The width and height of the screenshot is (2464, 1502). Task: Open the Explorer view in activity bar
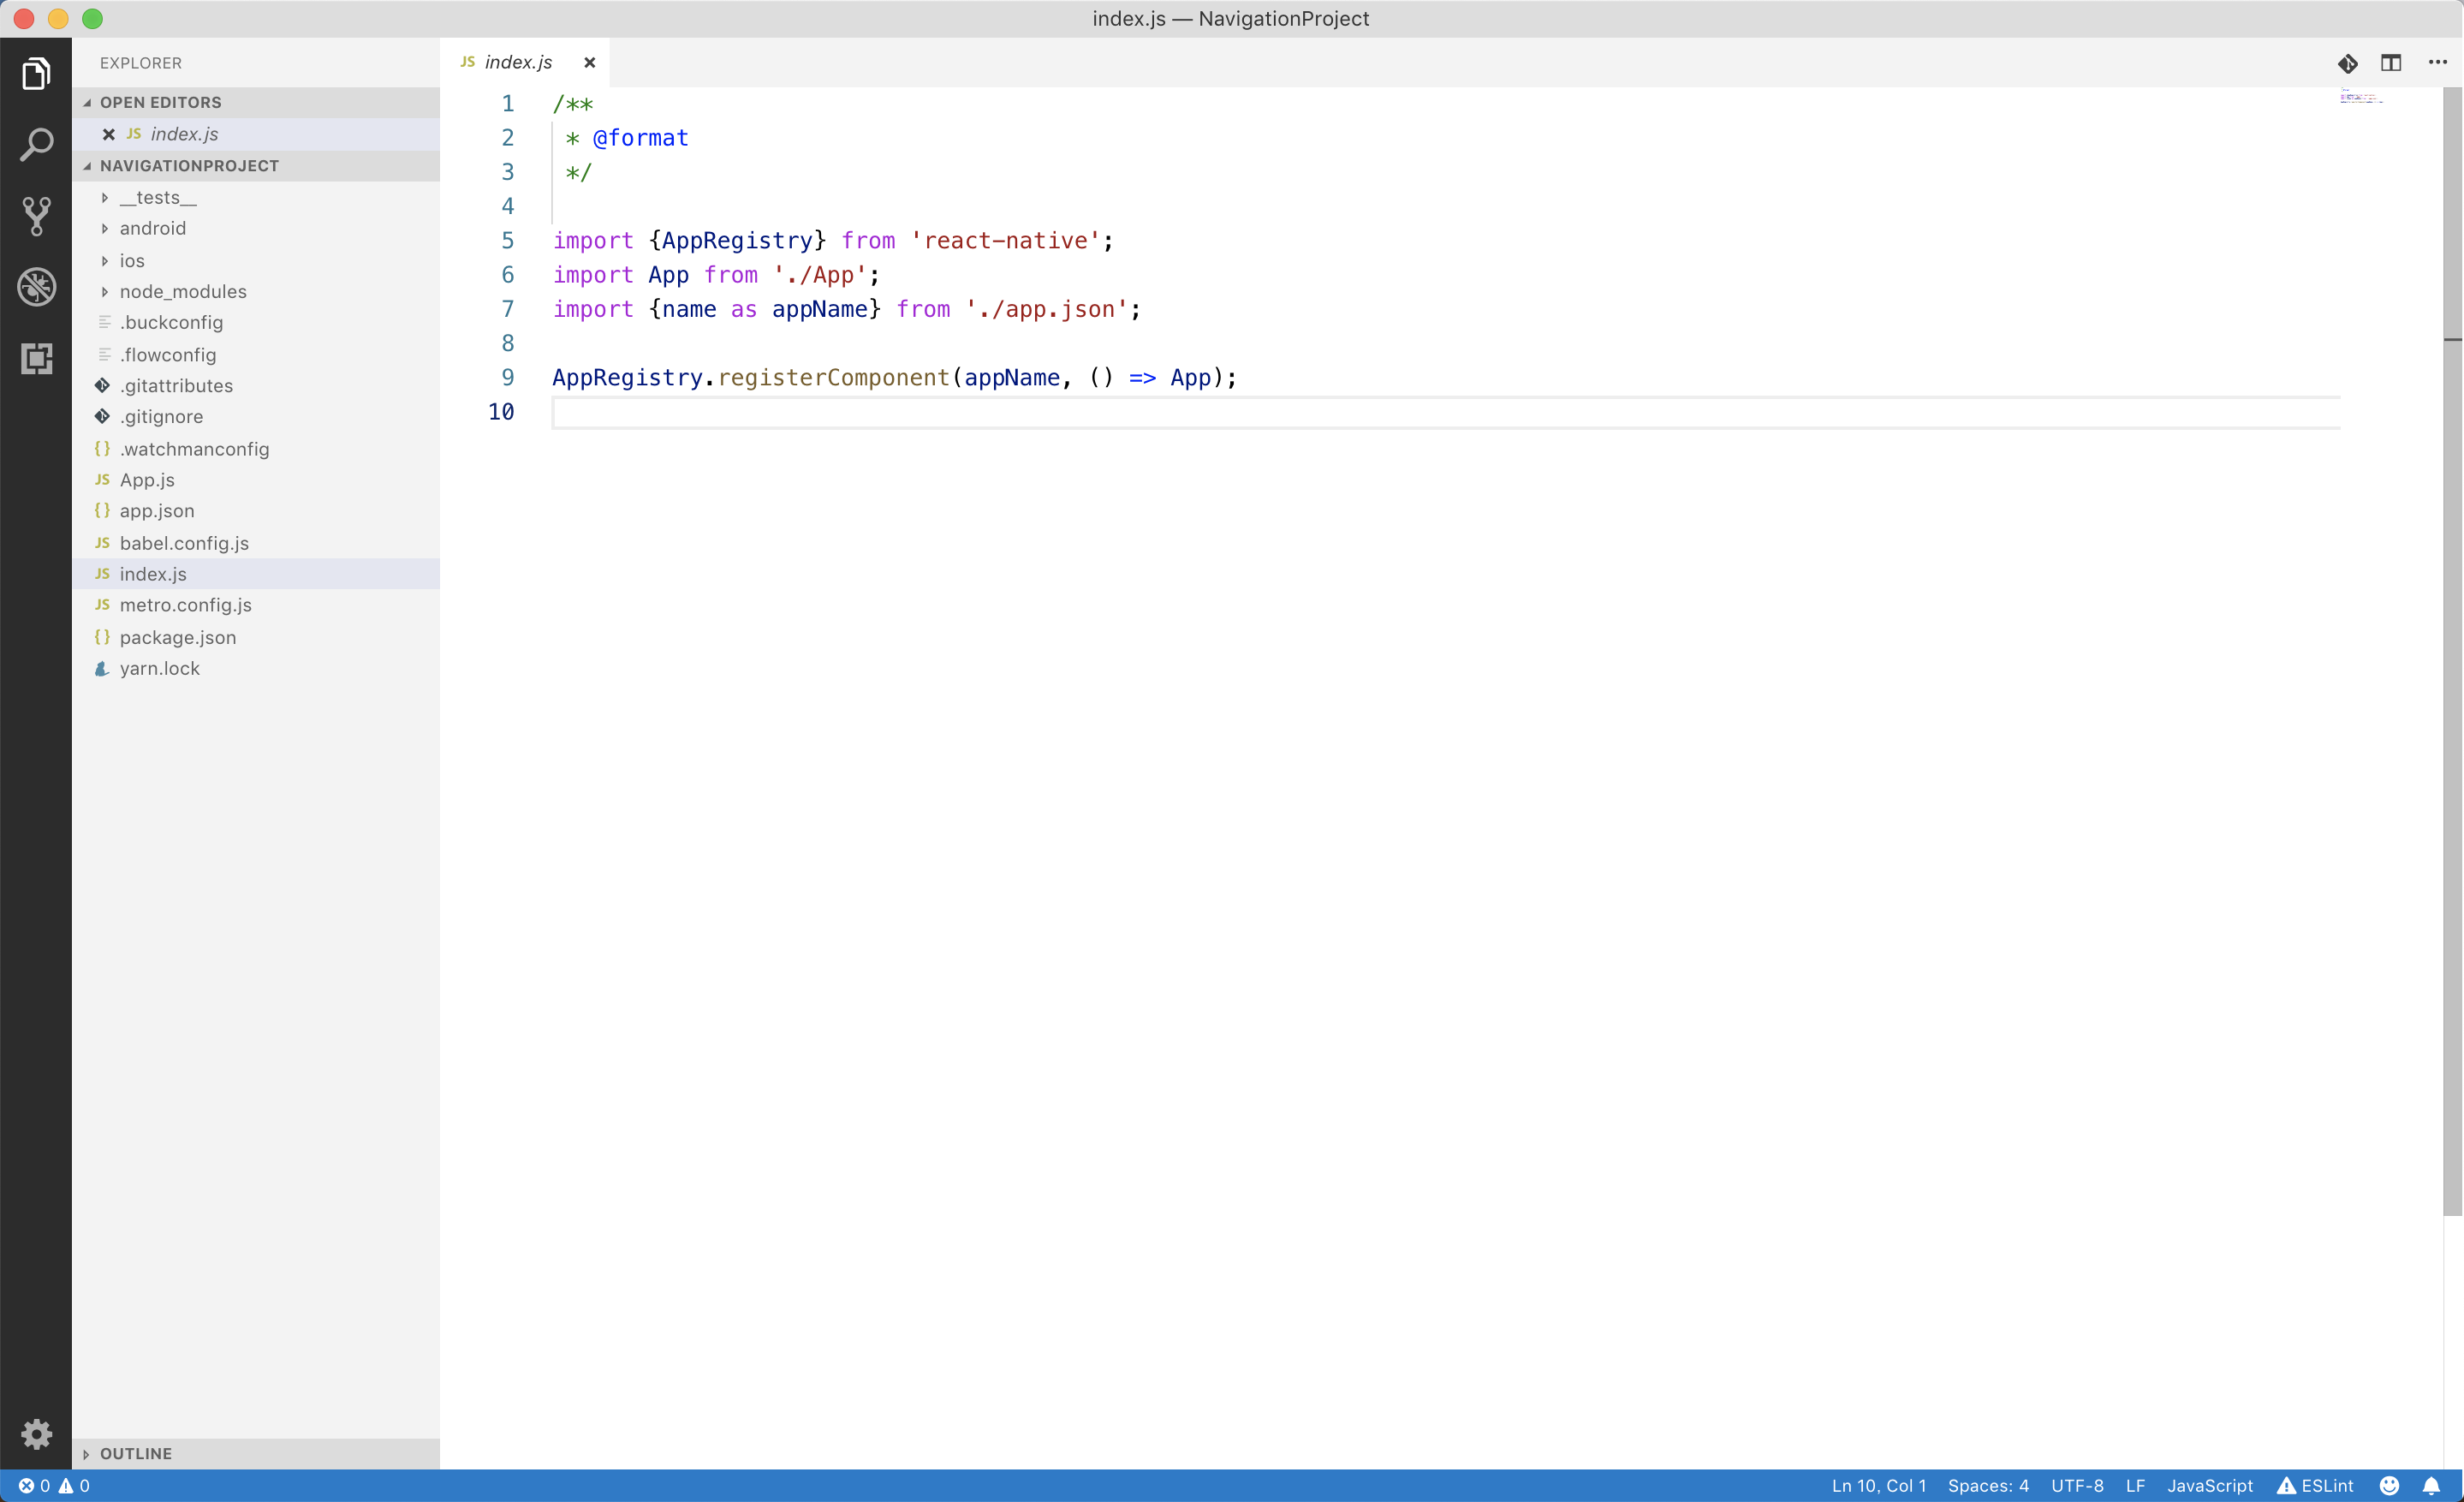click(36, 74)
